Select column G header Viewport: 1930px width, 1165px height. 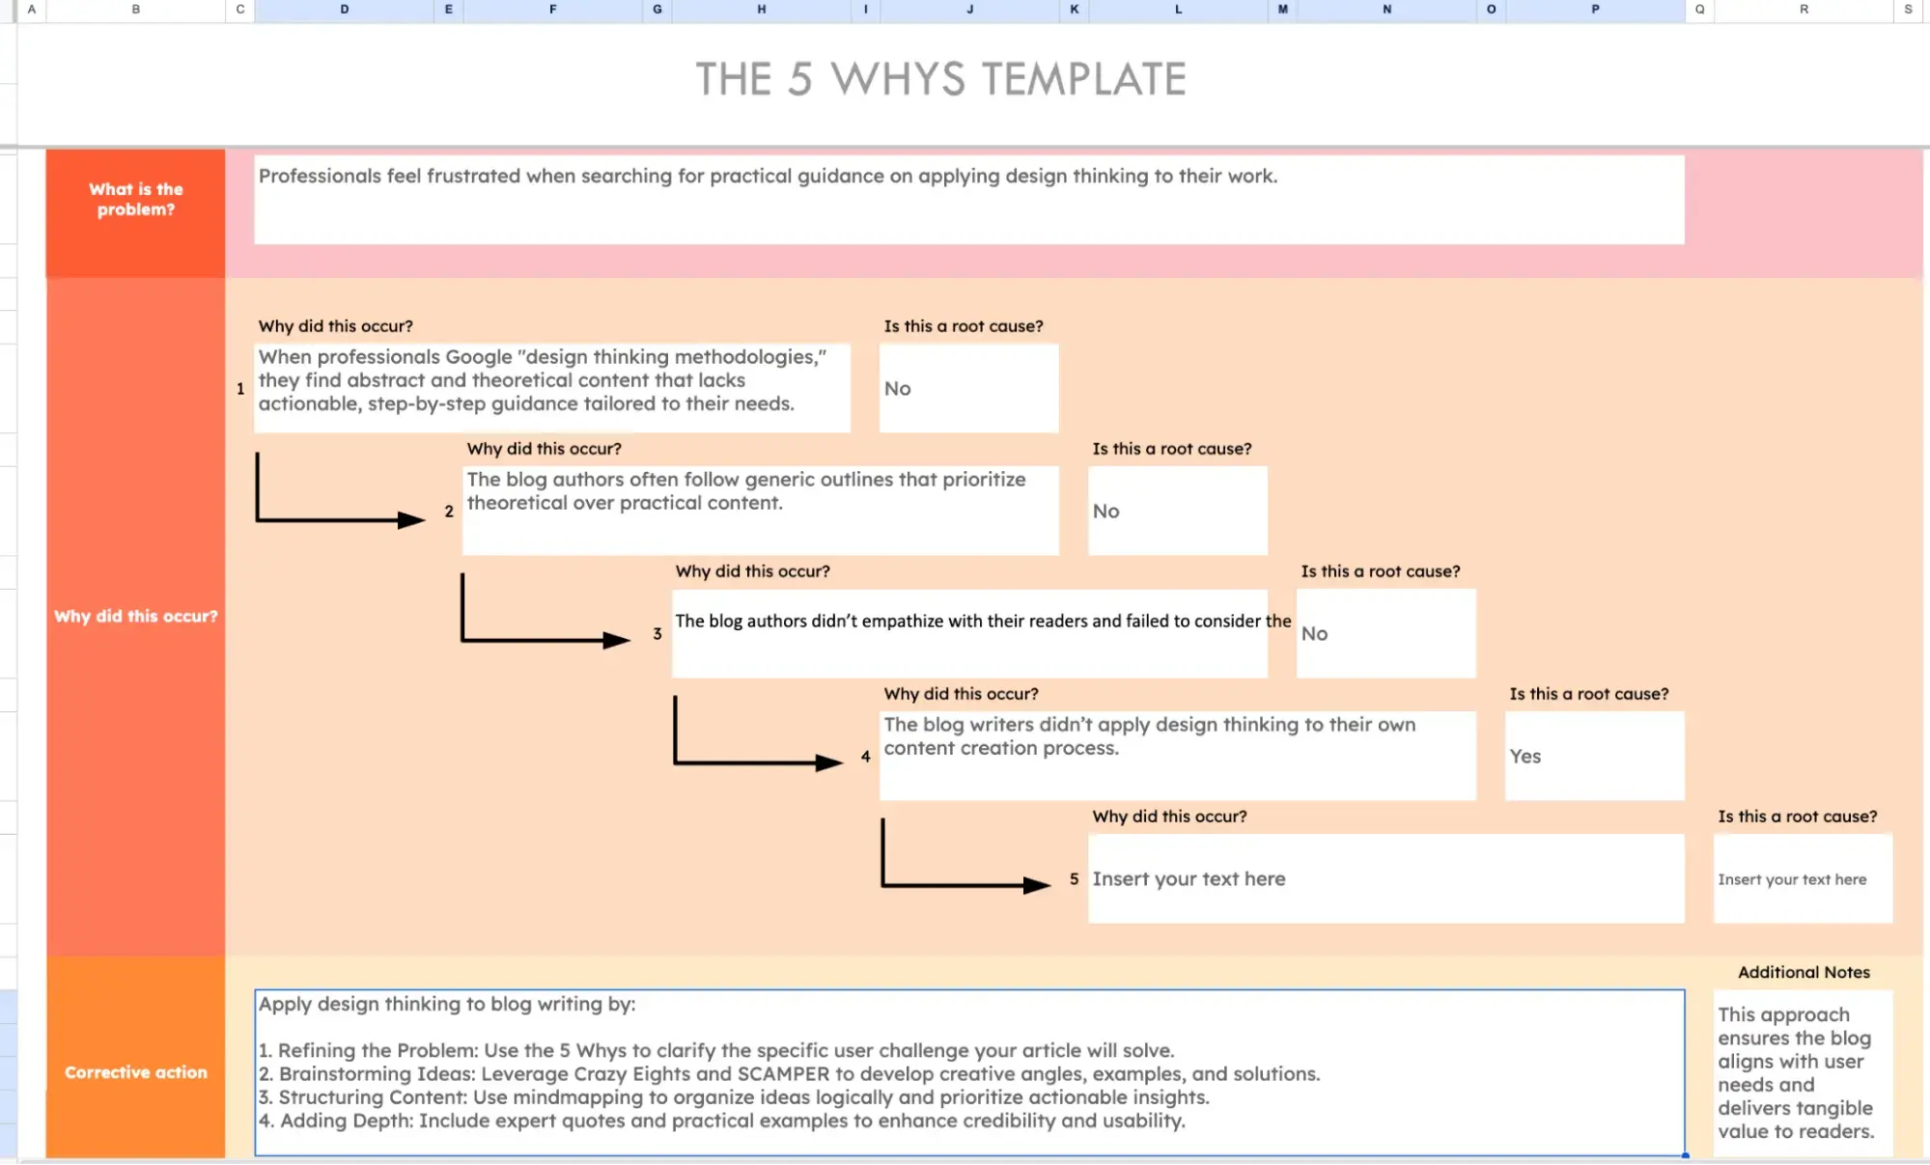pyautogui.click(x=657, y=10)
